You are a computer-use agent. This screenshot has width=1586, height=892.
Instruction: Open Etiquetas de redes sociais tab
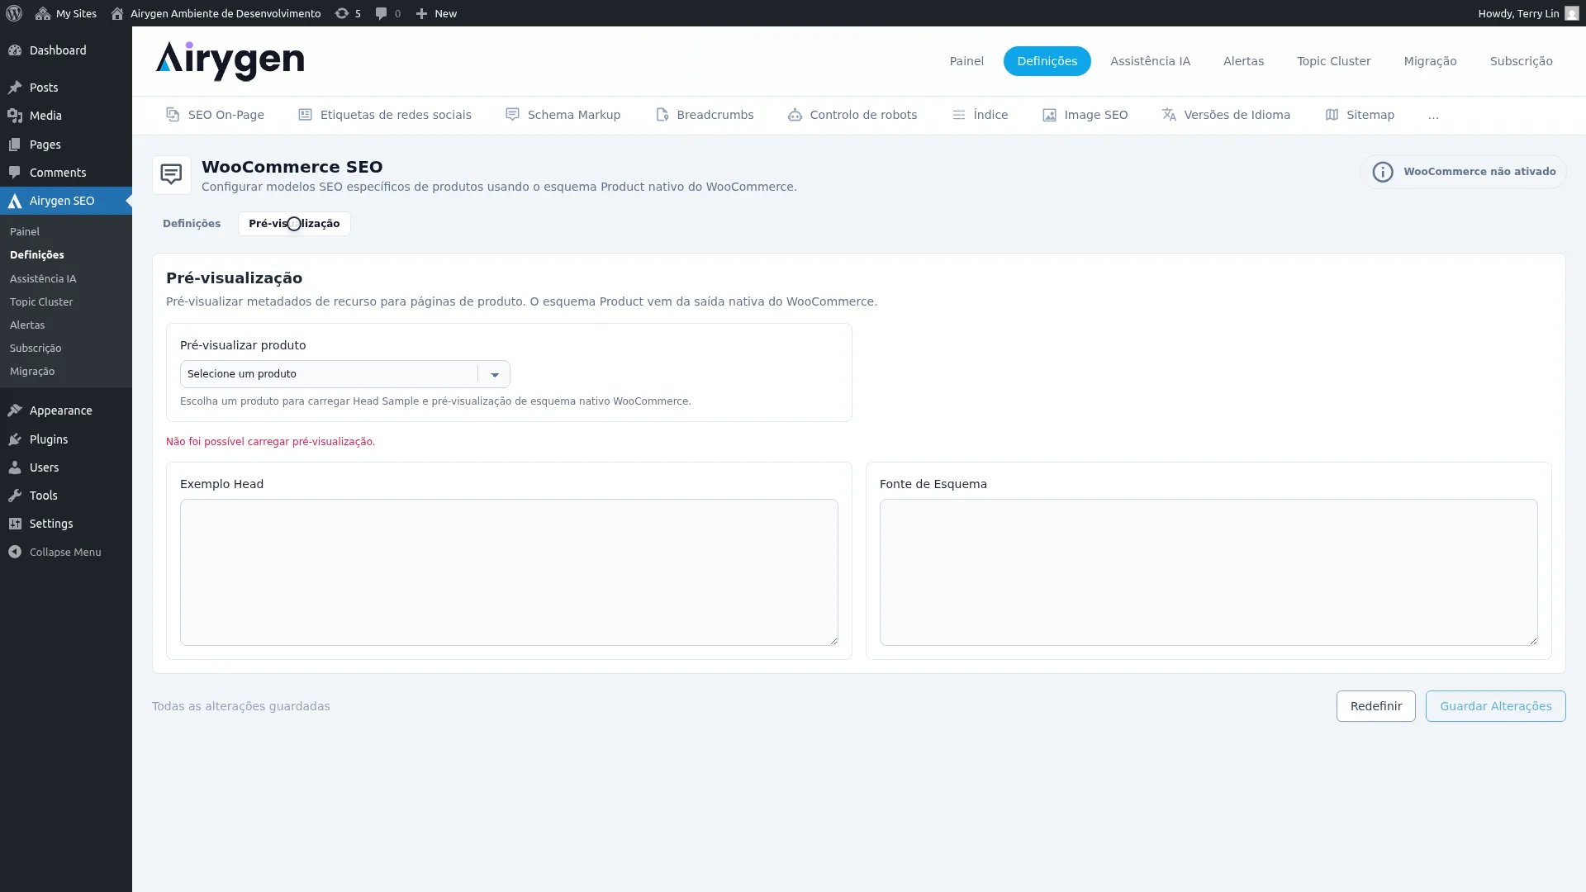coord(385,115)
